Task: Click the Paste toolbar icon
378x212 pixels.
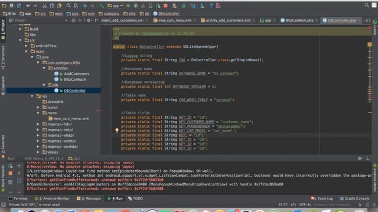Action: 59,5
